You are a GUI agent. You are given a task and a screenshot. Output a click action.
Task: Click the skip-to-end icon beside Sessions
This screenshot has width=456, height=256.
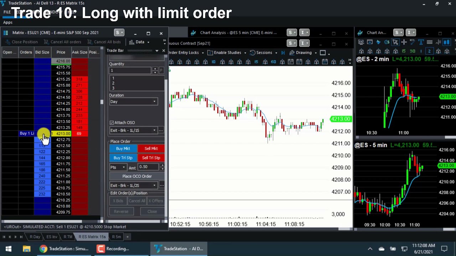coord(283,53)
